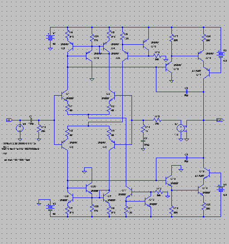The height and width of the screenshot is (244, 229).
Task: Select transistor Q12 on bottom rail
Action: point(148,201)
